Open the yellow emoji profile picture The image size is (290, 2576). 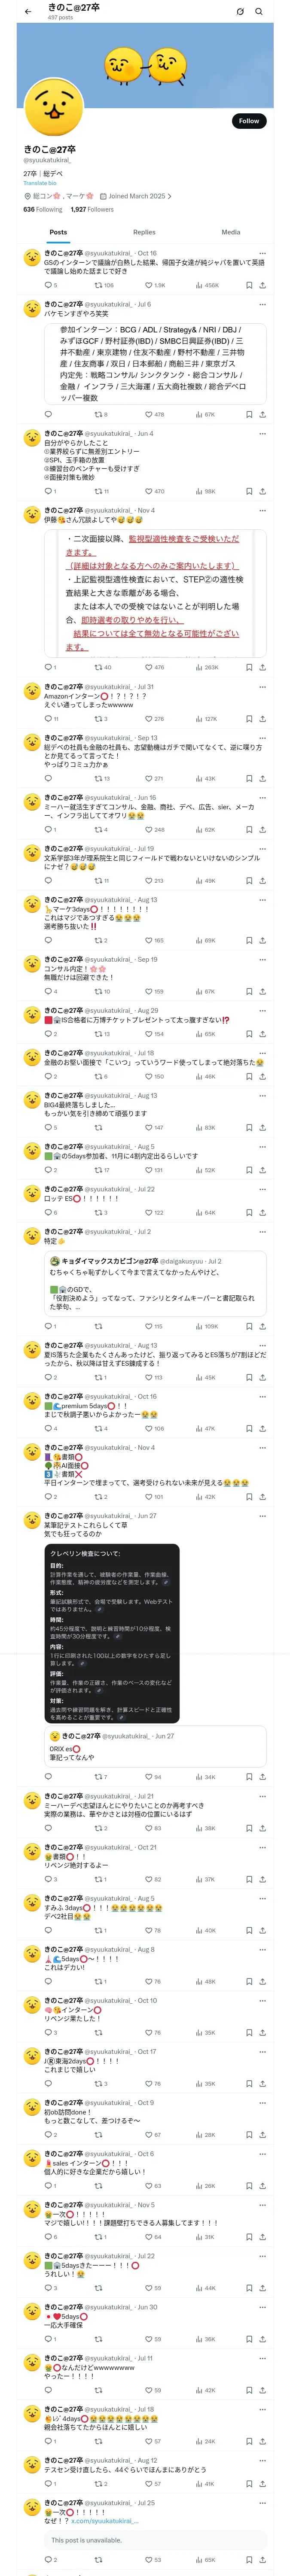tap(52, 108)
